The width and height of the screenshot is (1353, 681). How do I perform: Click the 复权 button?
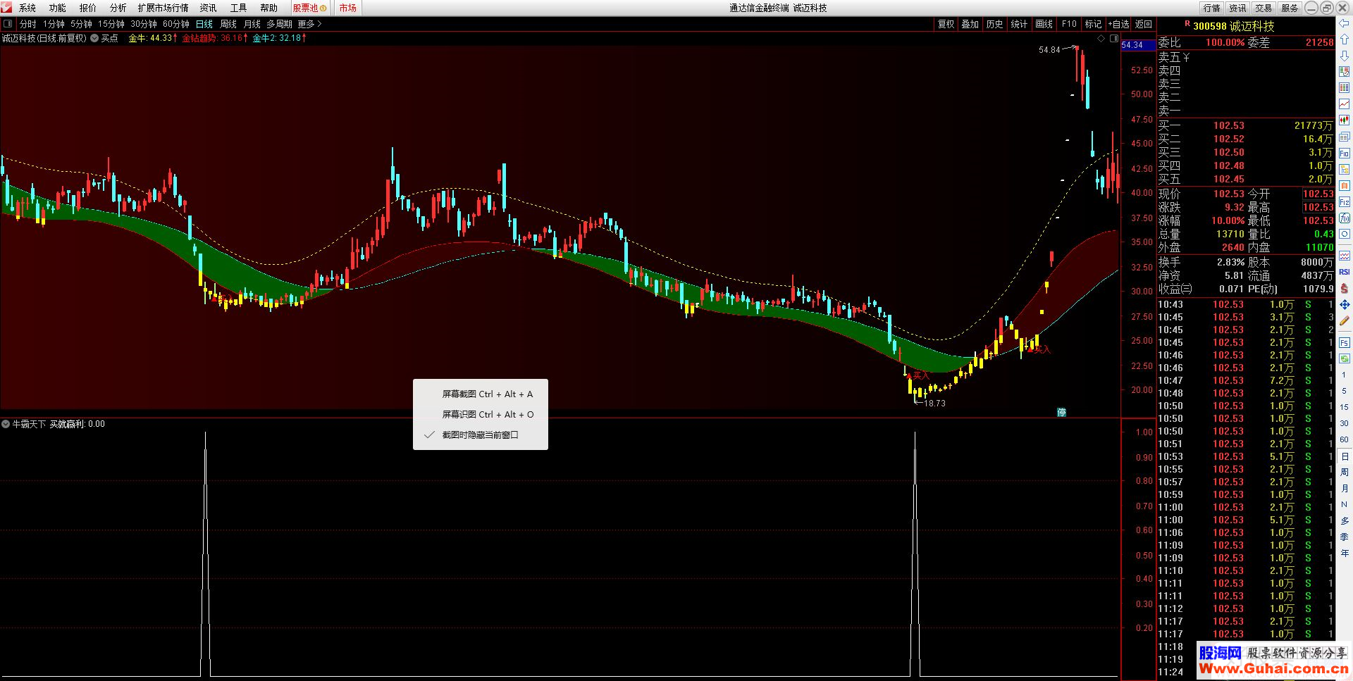click(946, 24)
